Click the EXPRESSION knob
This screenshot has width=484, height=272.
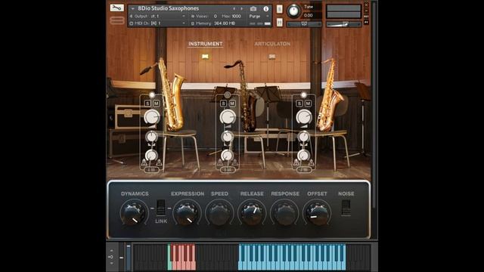pos(186,213)
